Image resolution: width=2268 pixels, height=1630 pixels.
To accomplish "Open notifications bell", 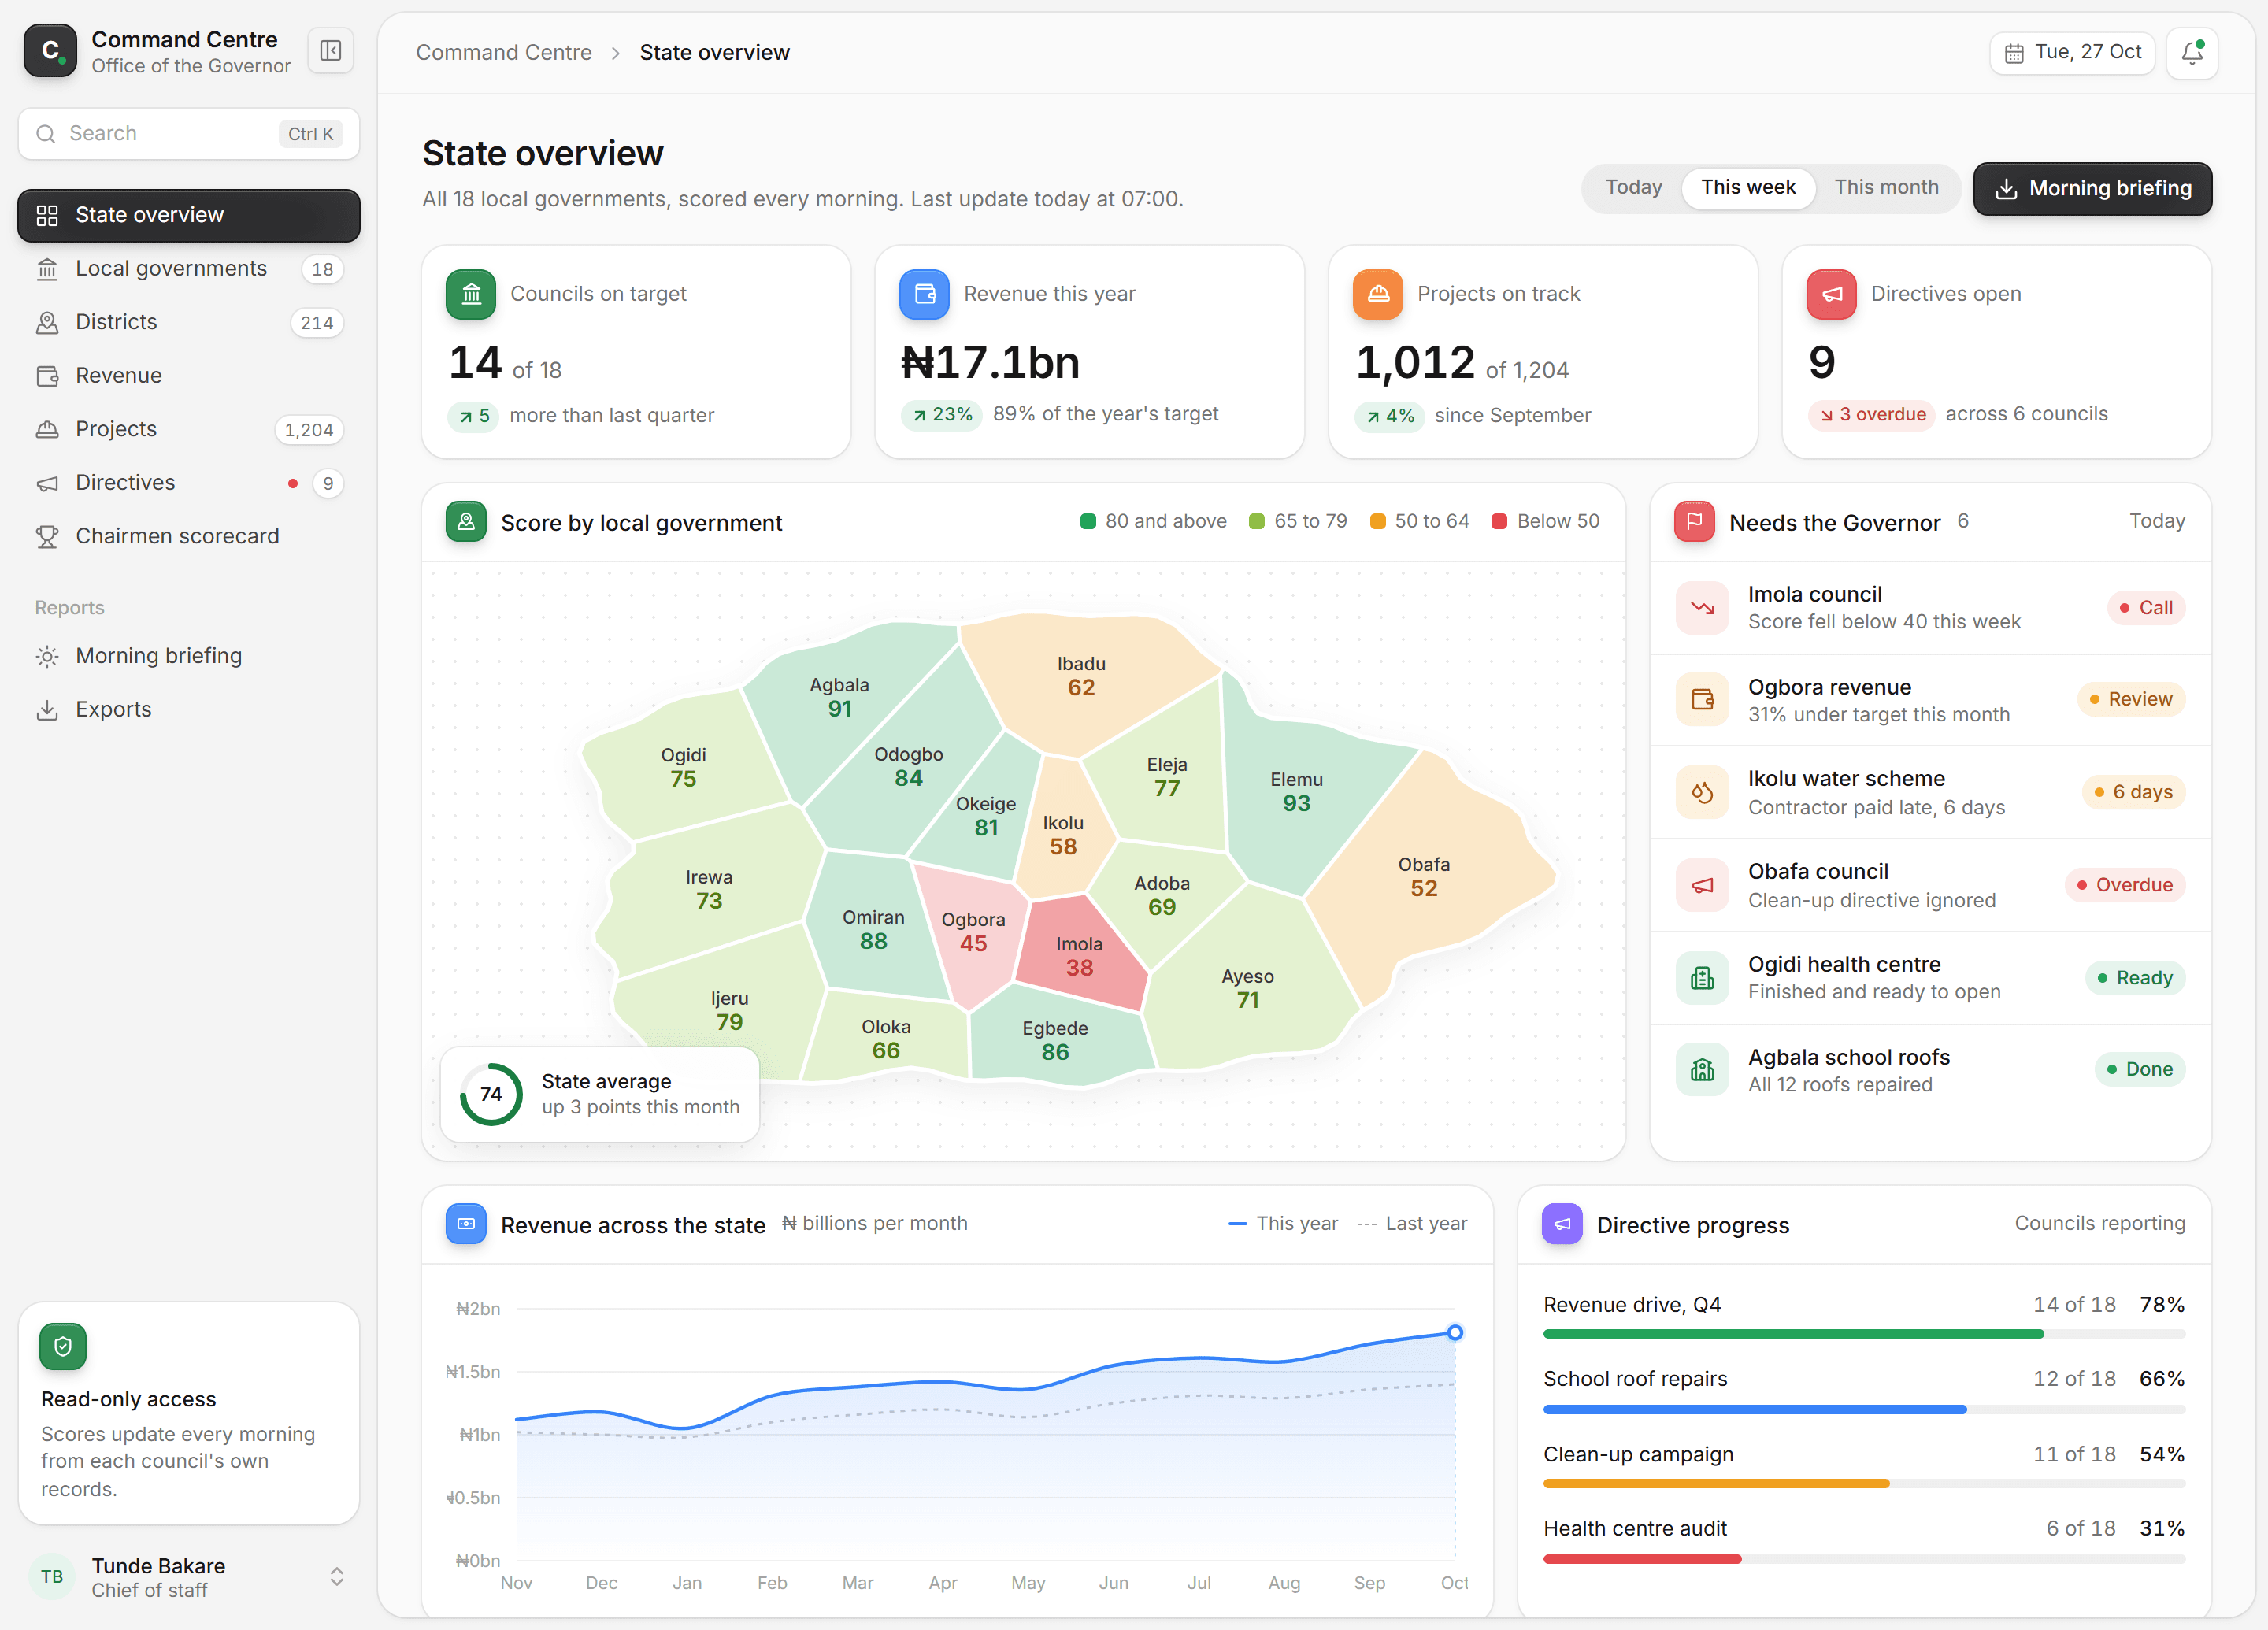I will pos(2192,52).
